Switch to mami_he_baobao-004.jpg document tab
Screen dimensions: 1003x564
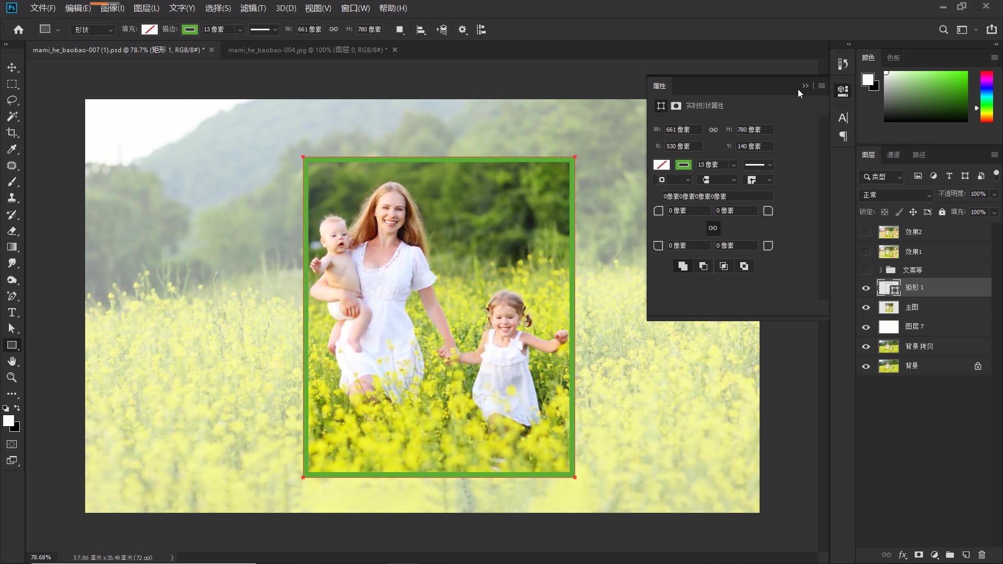307,50
